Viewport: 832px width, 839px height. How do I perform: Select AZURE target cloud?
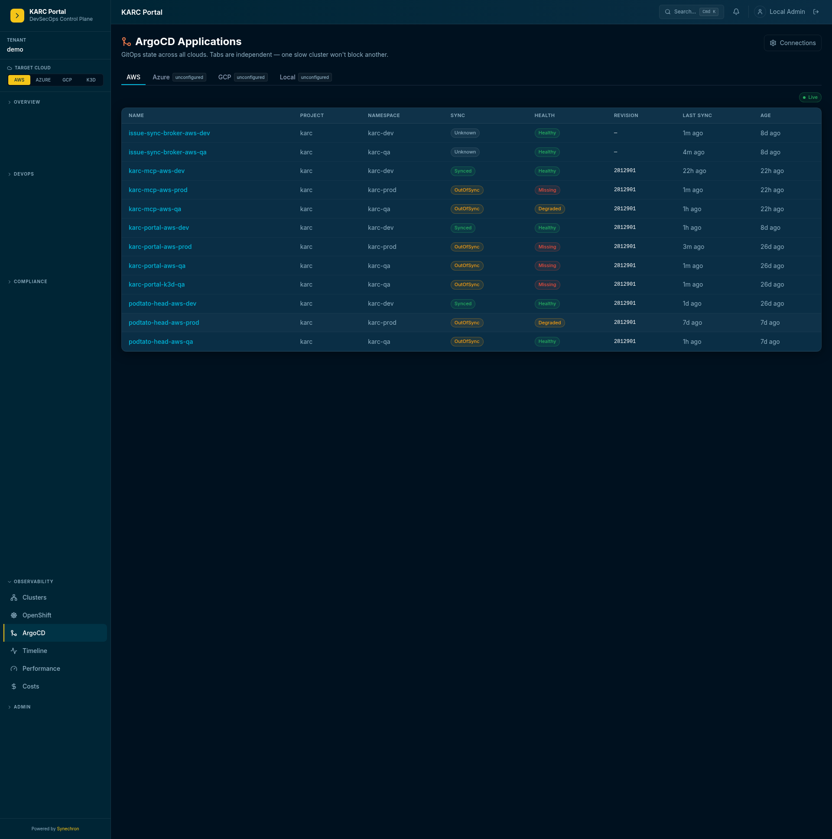pyautogui.click(x=43, y=80)
